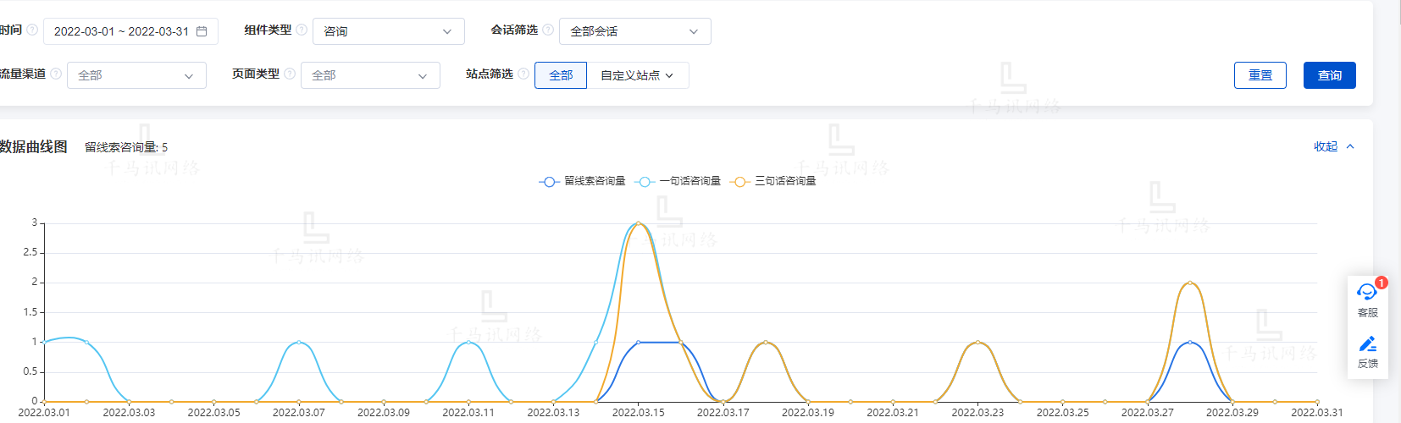Viewport: 1401px width, 423px height.
Task: Click the 2022.03.15 peak data point on chart
Action: pos(639,223)
